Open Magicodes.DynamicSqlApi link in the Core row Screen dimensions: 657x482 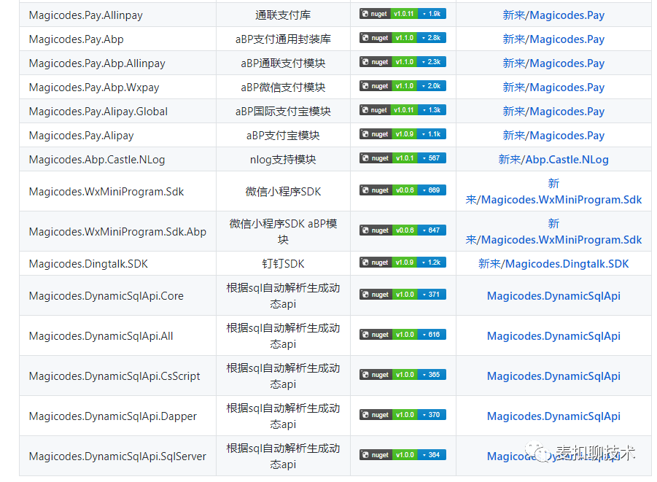pyautogui.click(x=553, y=296)
